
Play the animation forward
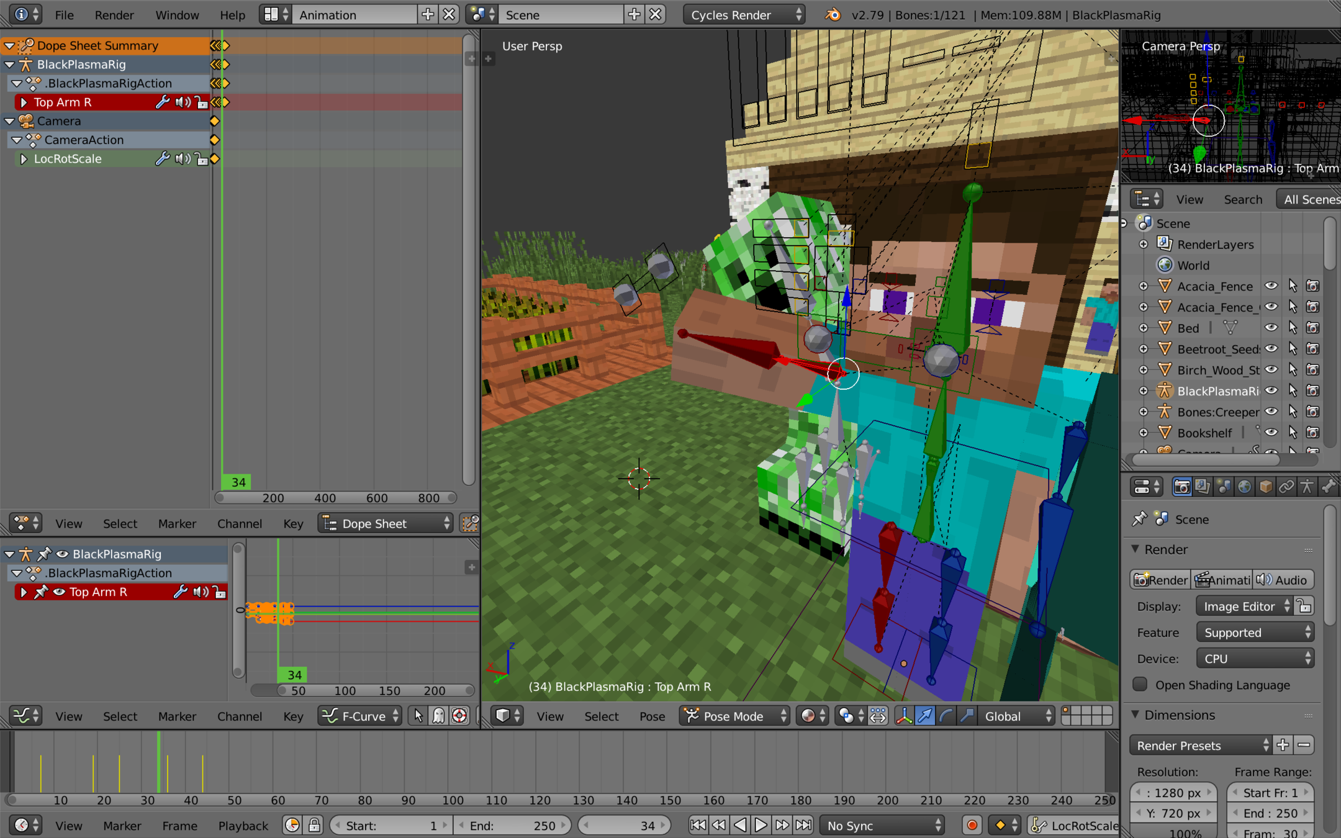point(761,825)
